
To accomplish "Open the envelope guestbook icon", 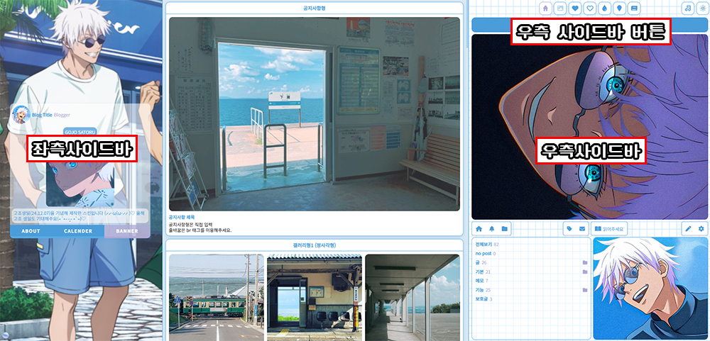I will coord(582,229).
